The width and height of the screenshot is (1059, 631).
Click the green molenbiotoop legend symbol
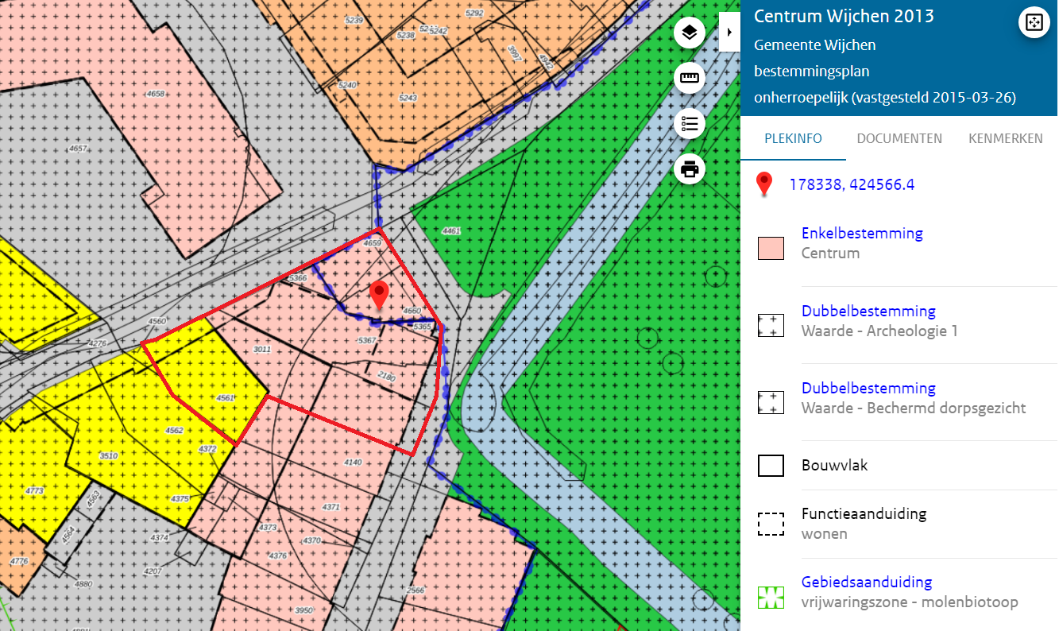tap(771, 596)
